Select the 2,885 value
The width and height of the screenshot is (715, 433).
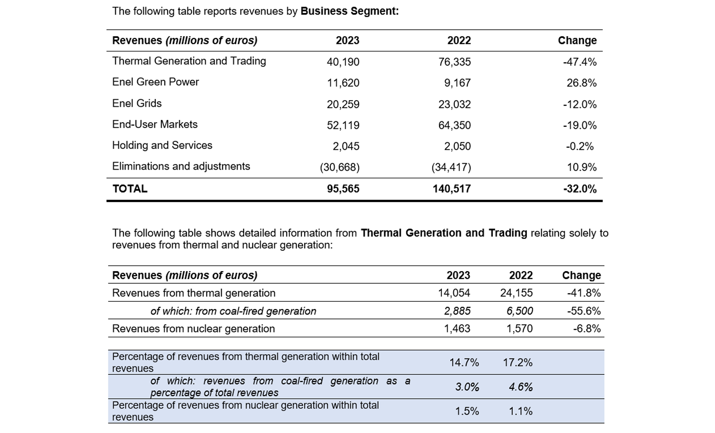coord(457,311)
